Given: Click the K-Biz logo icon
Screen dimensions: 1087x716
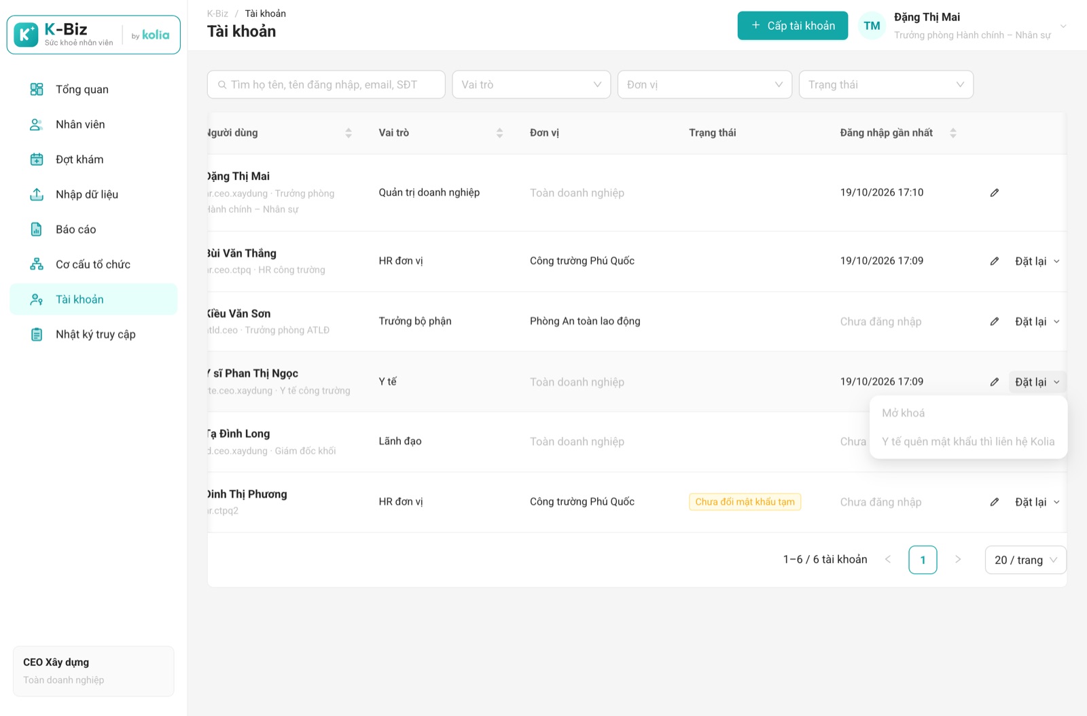Looking at the screenshot, I should pyautogui.click(x=26, y=35).
